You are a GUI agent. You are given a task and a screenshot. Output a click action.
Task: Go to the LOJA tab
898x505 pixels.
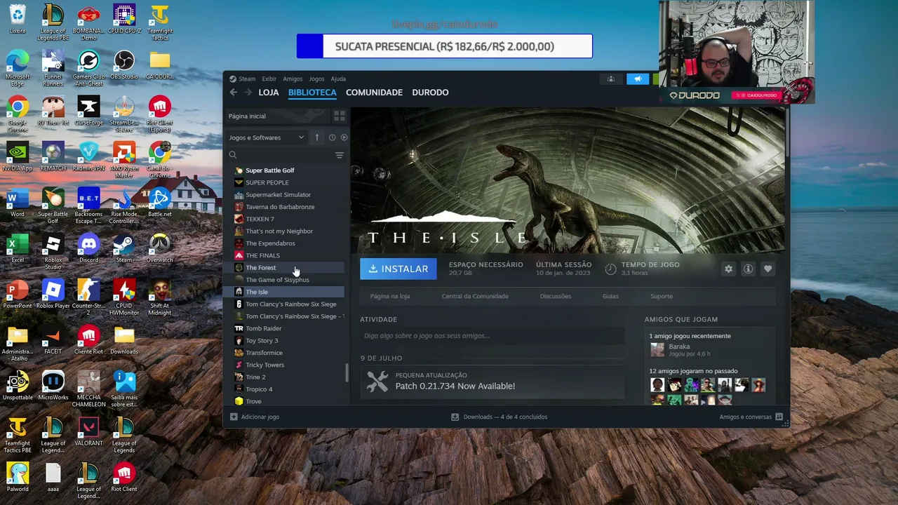pyautogui.click(x=269, y=93)
